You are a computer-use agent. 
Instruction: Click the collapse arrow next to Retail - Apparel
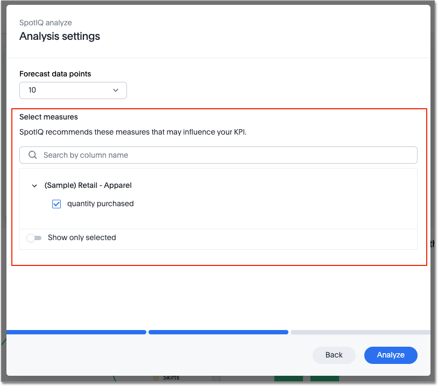pos(34,185)
